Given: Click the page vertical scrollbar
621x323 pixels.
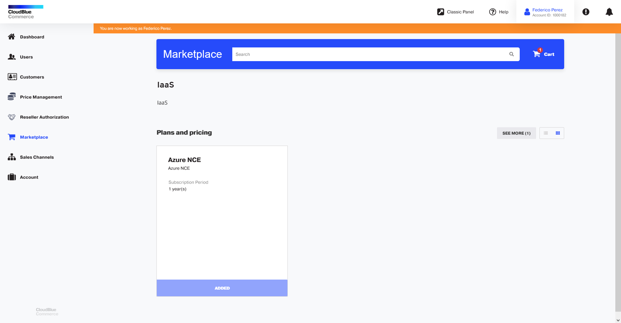Looking at the screenshot, I should pos(618,172).
